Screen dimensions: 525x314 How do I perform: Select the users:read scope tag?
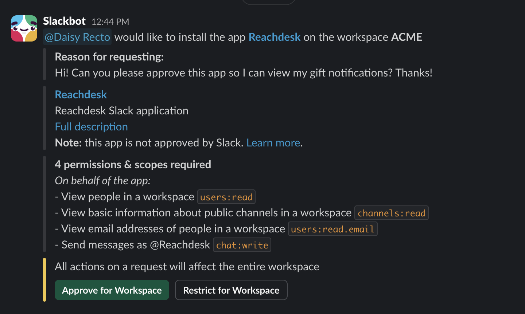tap(226, 197)
